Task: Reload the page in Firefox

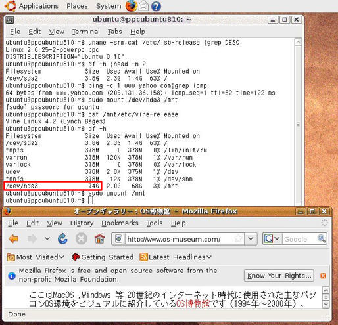Action: [62, 238]
